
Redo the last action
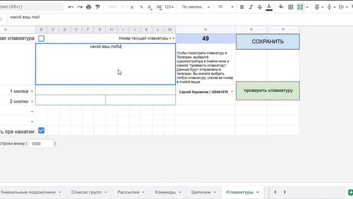point(79,7)
